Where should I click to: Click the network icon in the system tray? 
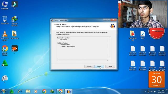[148, 91]
